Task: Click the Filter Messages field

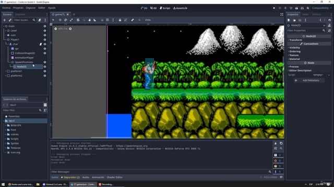Action: tap(161, 172)
